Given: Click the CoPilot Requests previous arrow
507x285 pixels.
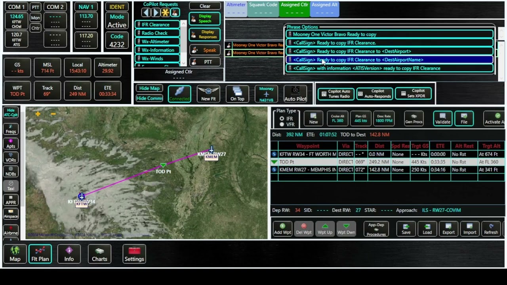Looking at the screenshot, I should point(146,13).
